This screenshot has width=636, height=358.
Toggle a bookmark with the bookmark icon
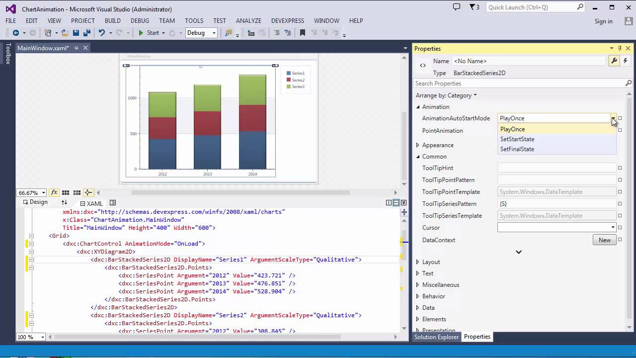[x=302, y=33]
